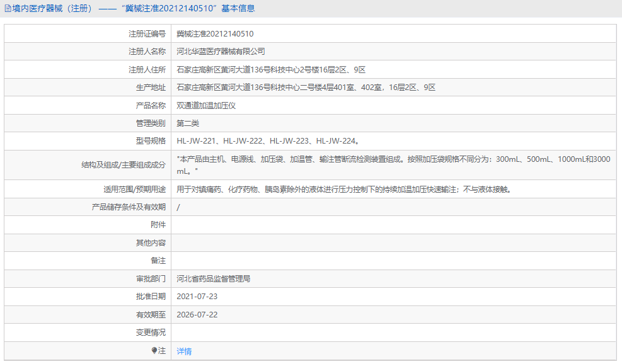Click the label 结构及组成/主要组成成分

124,165
